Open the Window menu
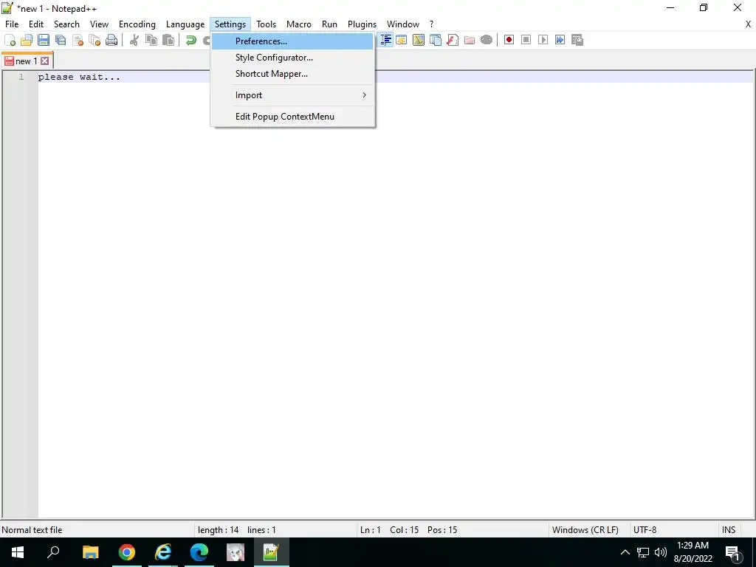This screenshot has height=567, width=756. 403,24
